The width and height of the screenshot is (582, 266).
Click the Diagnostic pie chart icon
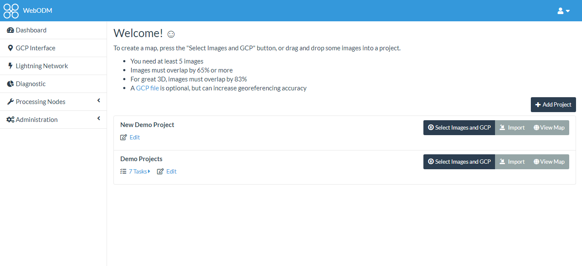[10, 84]
